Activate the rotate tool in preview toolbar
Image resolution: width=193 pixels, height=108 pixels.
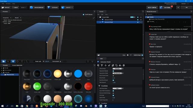(17, 61)
